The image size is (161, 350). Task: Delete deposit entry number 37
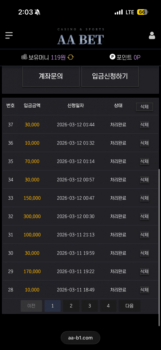point(144,125)
